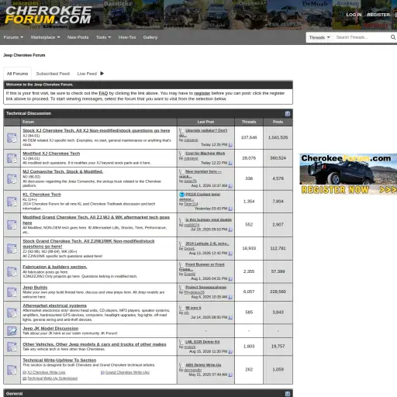Image resolution: width=397 pixels, height=397 pixels.
Task: Go to last post arrow in KL Cherokee row
Action: click(x=230, y=209)
